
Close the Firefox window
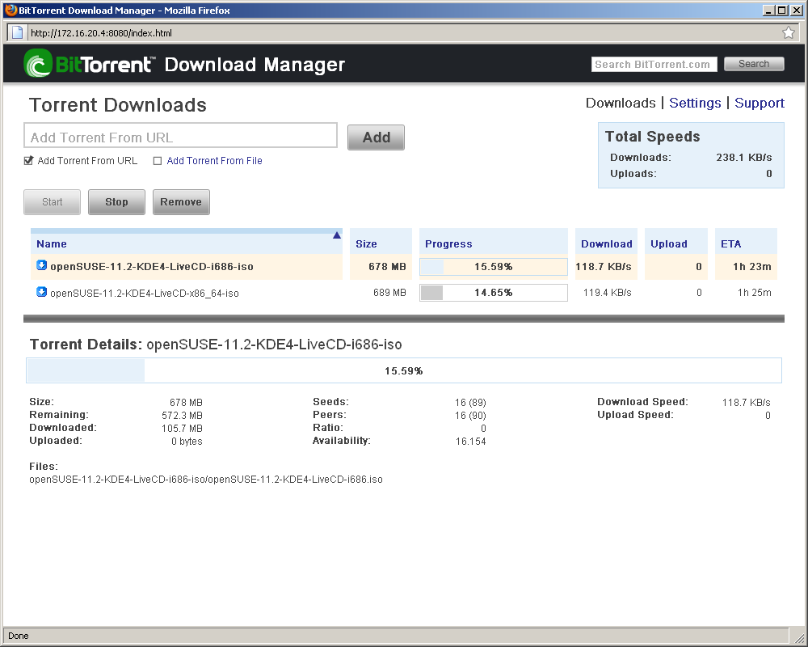[x=796, y=11]
